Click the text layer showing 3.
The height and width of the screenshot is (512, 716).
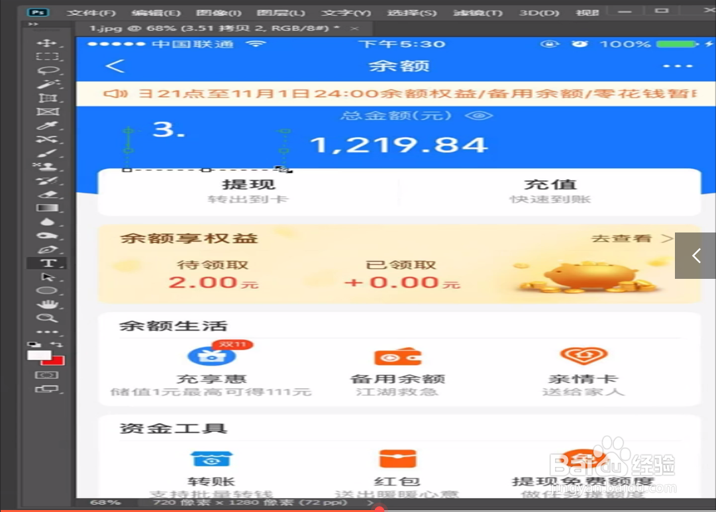point(168,130)
